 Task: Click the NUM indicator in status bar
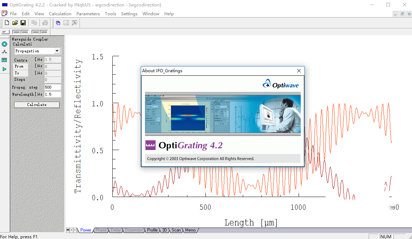pos(385,237)
